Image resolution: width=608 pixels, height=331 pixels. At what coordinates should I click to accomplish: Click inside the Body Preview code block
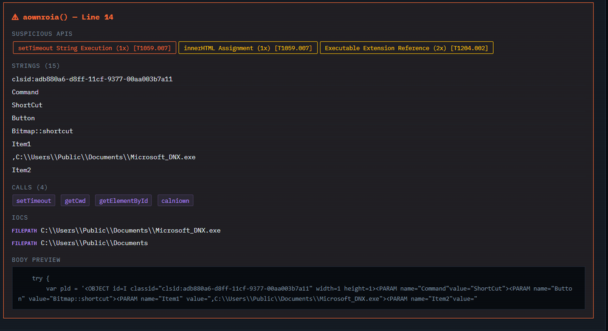(x=298, y=288)
